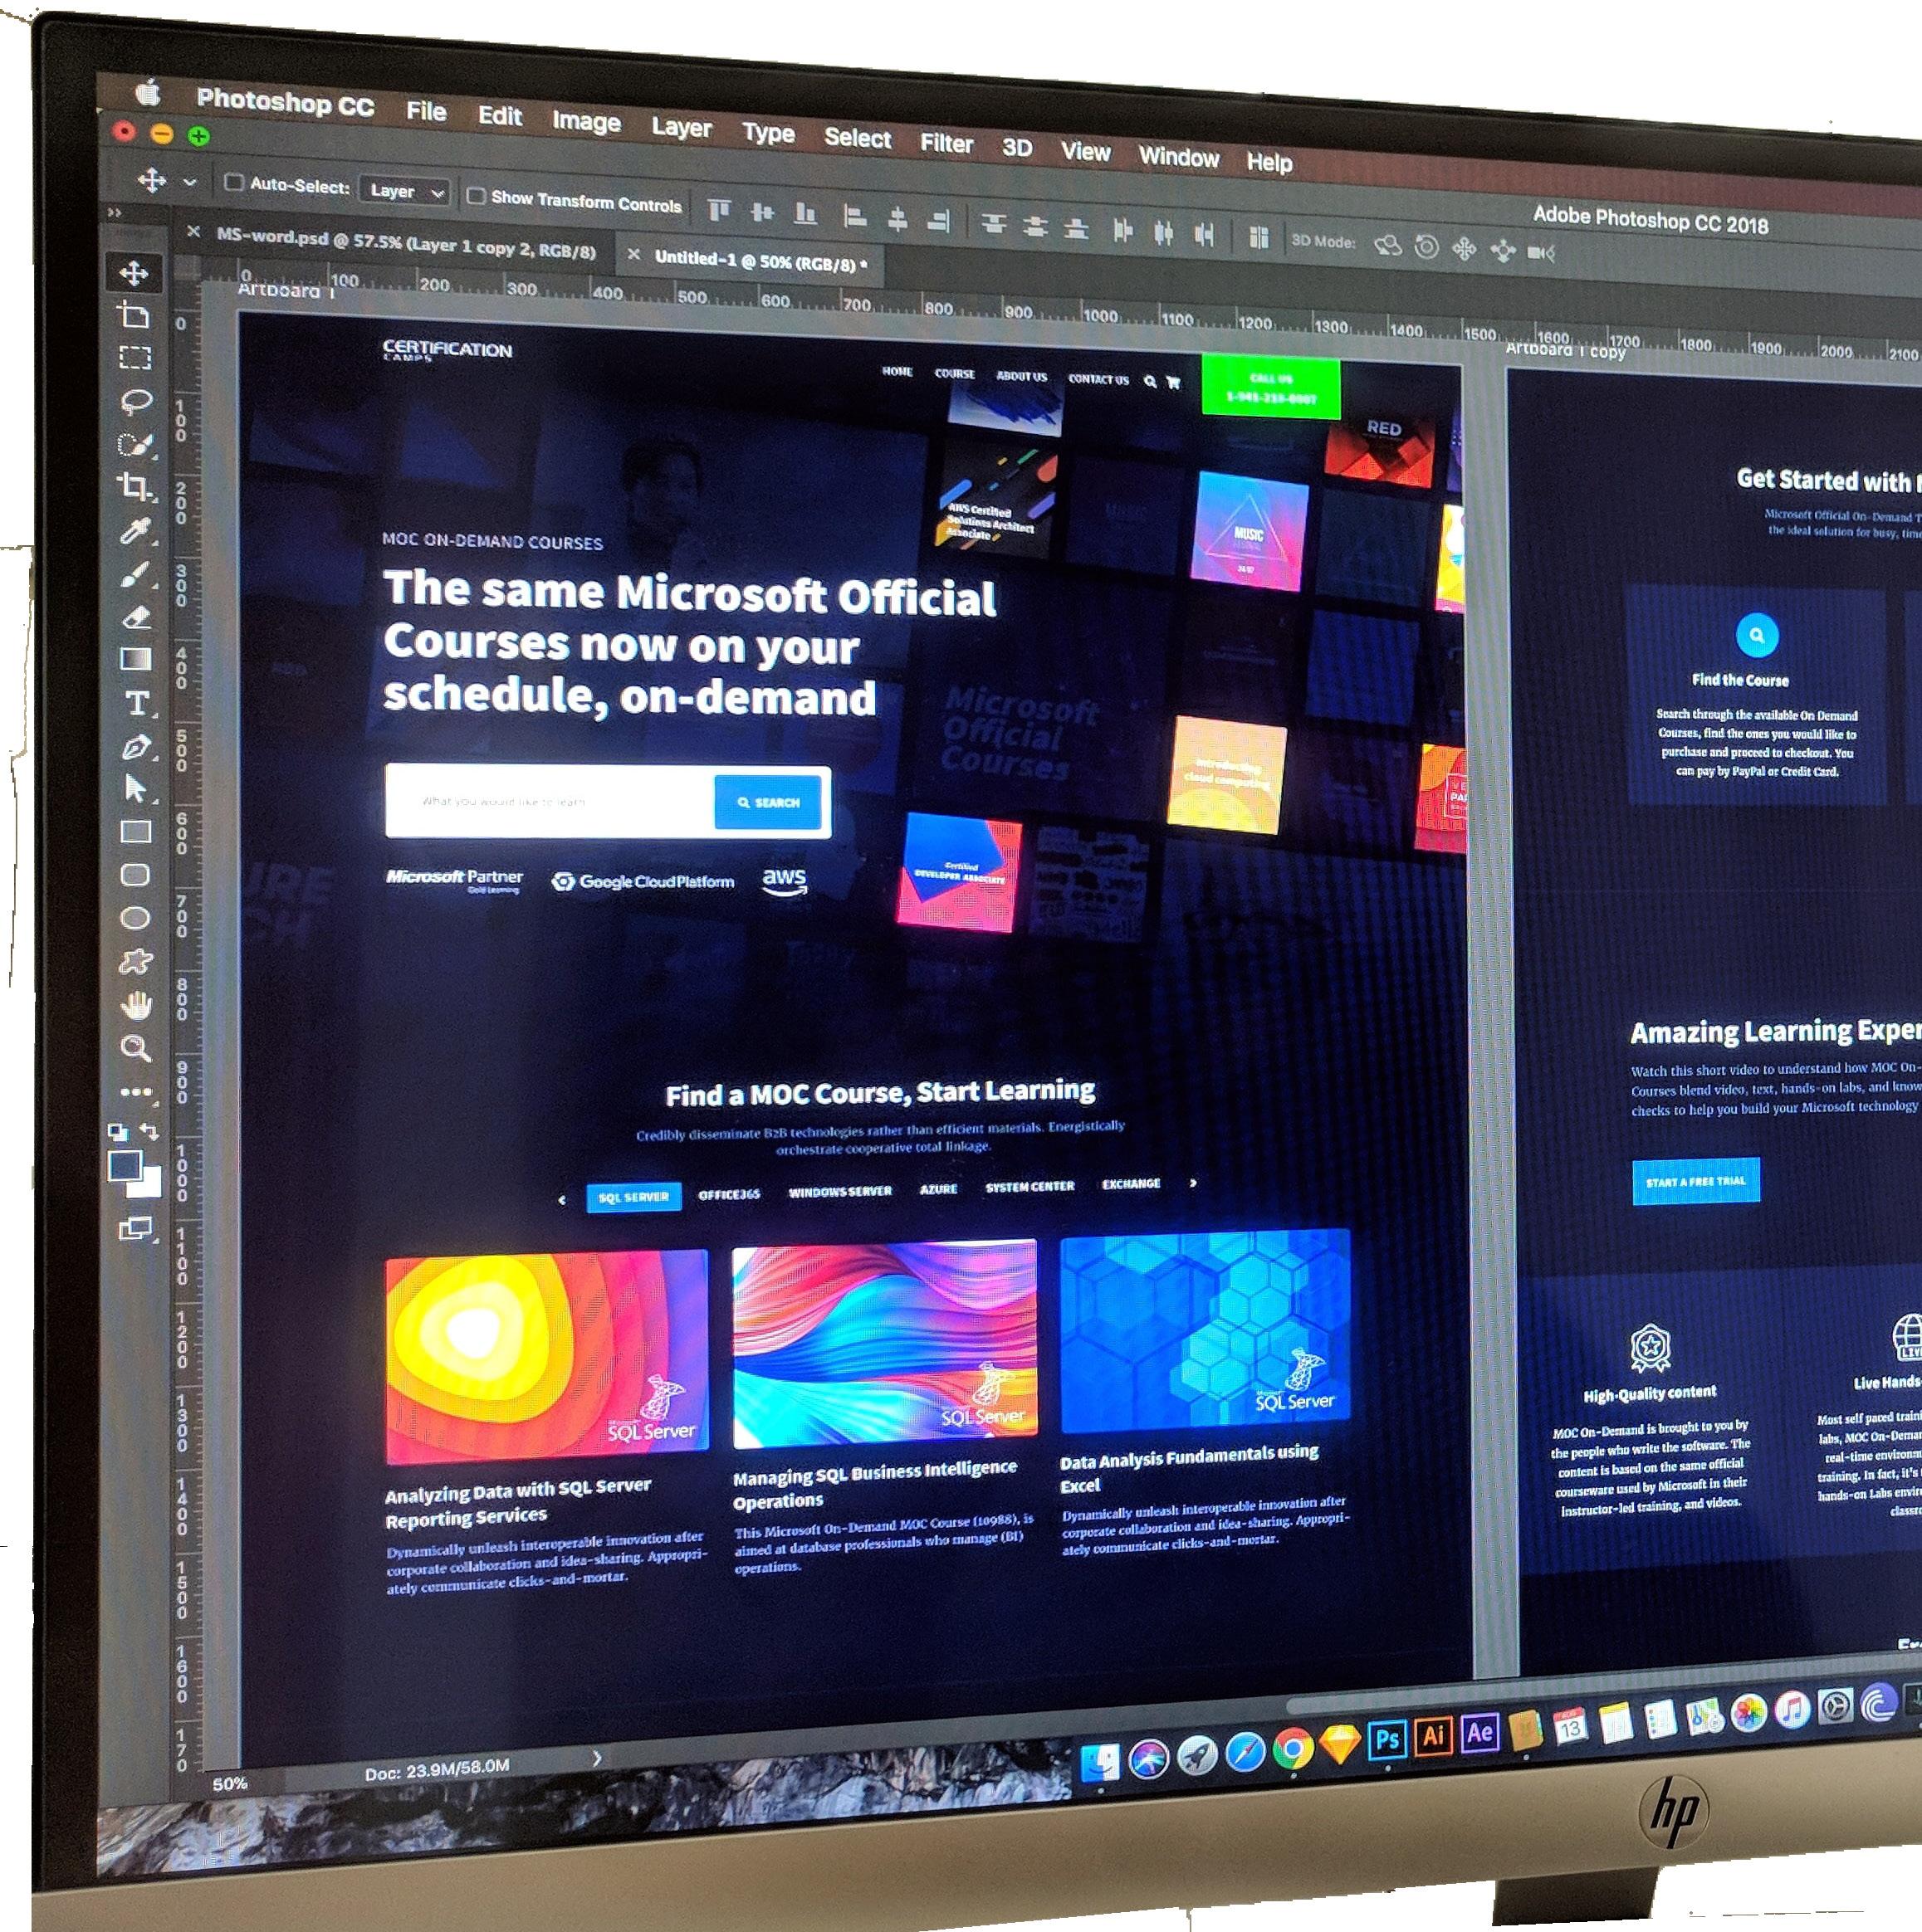
Task: Select the Eyedropper tool
Action: point(135,530)
